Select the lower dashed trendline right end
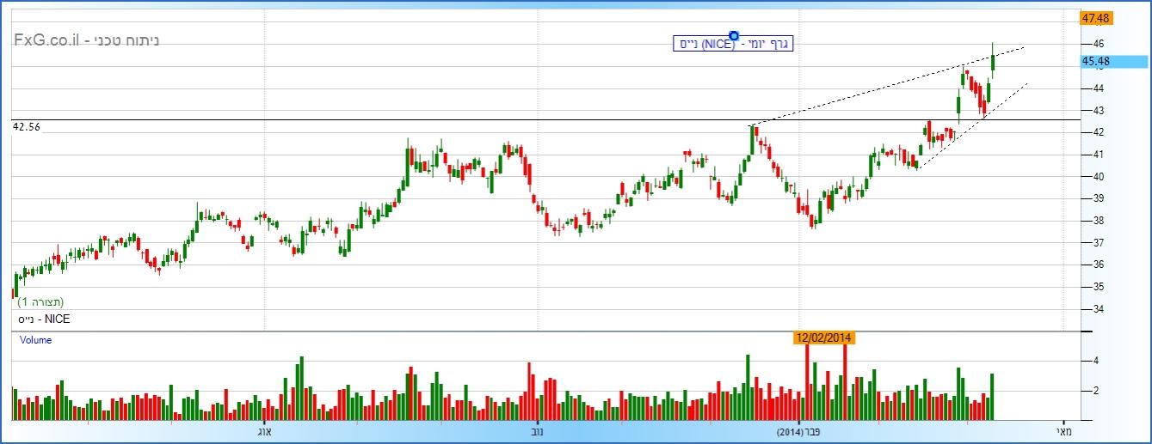1152x444 pixels. coord(1027,83)
